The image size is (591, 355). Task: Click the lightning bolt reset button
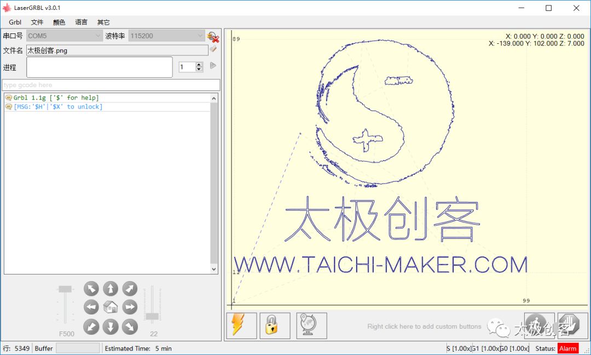click(x=242, y=325)
